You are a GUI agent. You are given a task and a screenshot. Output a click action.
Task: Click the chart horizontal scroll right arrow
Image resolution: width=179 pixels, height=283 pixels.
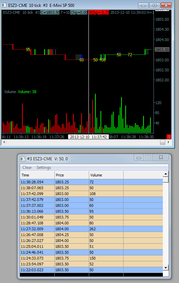(x=169, y=142)
